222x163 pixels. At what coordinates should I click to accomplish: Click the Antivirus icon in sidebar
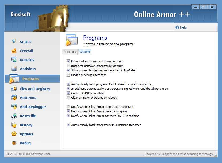[14, 69]
